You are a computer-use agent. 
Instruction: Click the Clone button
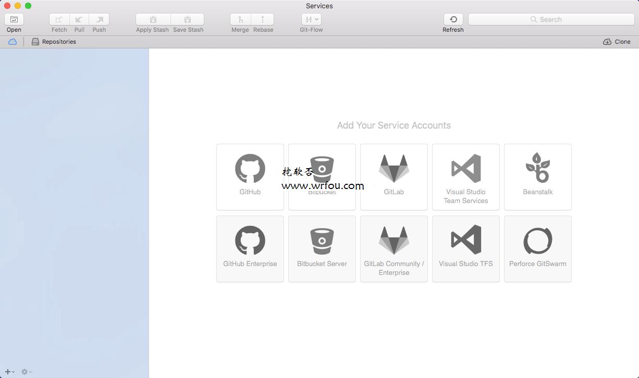pos(617,42)
